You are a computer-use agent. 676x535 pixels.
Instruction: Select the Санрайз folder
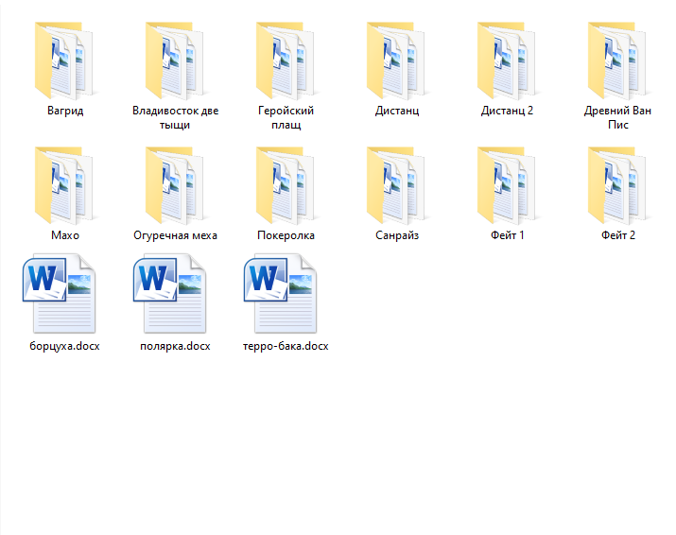(x=397, y=184)
